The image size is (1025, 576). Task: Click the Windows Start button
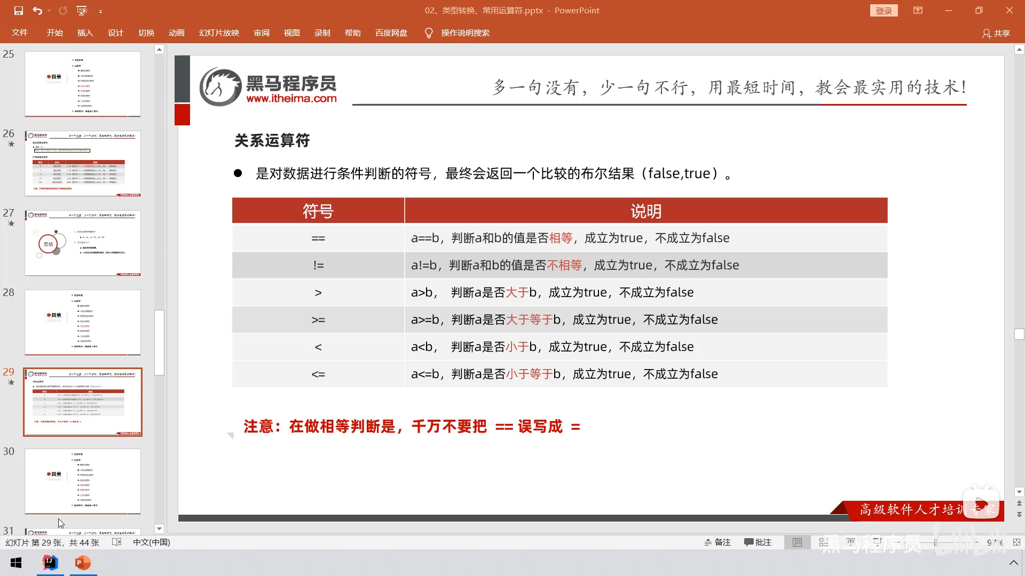[x=16, y=563]
